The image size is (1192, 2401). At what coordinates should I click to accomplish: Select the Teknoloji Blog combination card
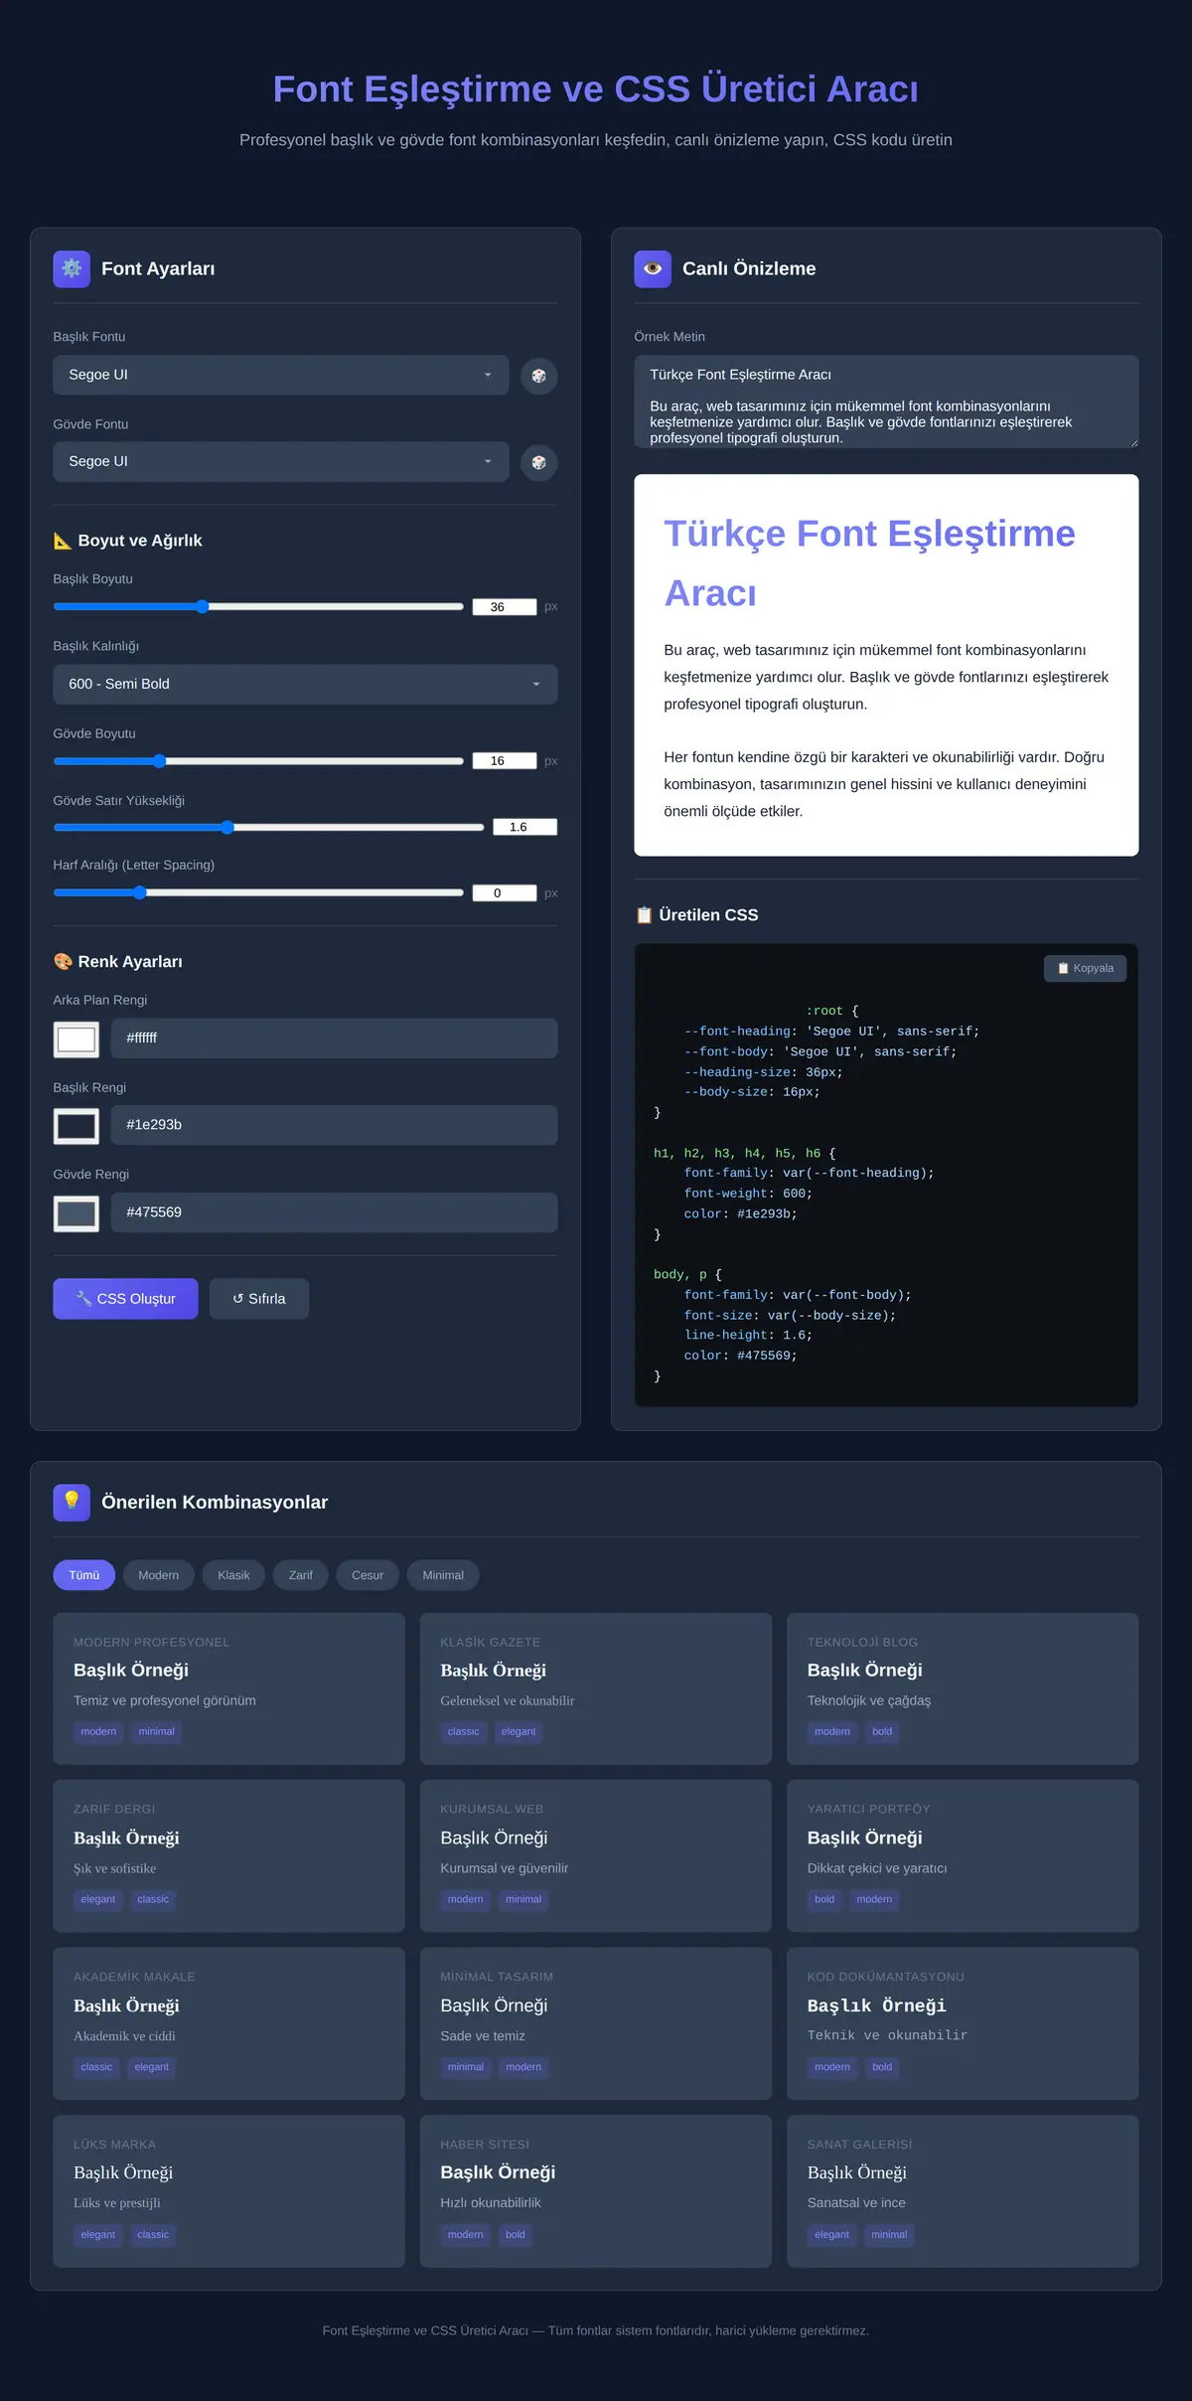pos(963,1688)
